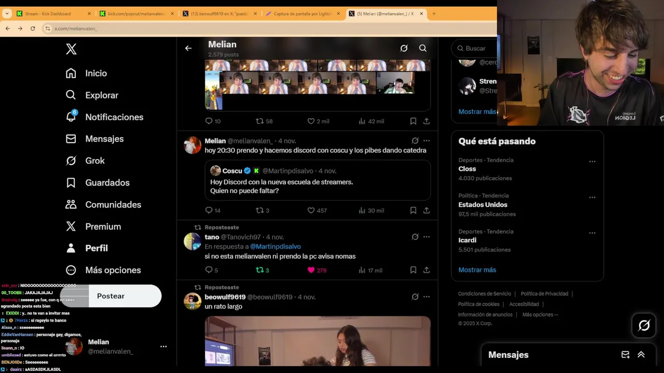Reply icon showing 14
The width and height of the screenshot is (664, 373).
pyautogui.click(x=209, y=210)
